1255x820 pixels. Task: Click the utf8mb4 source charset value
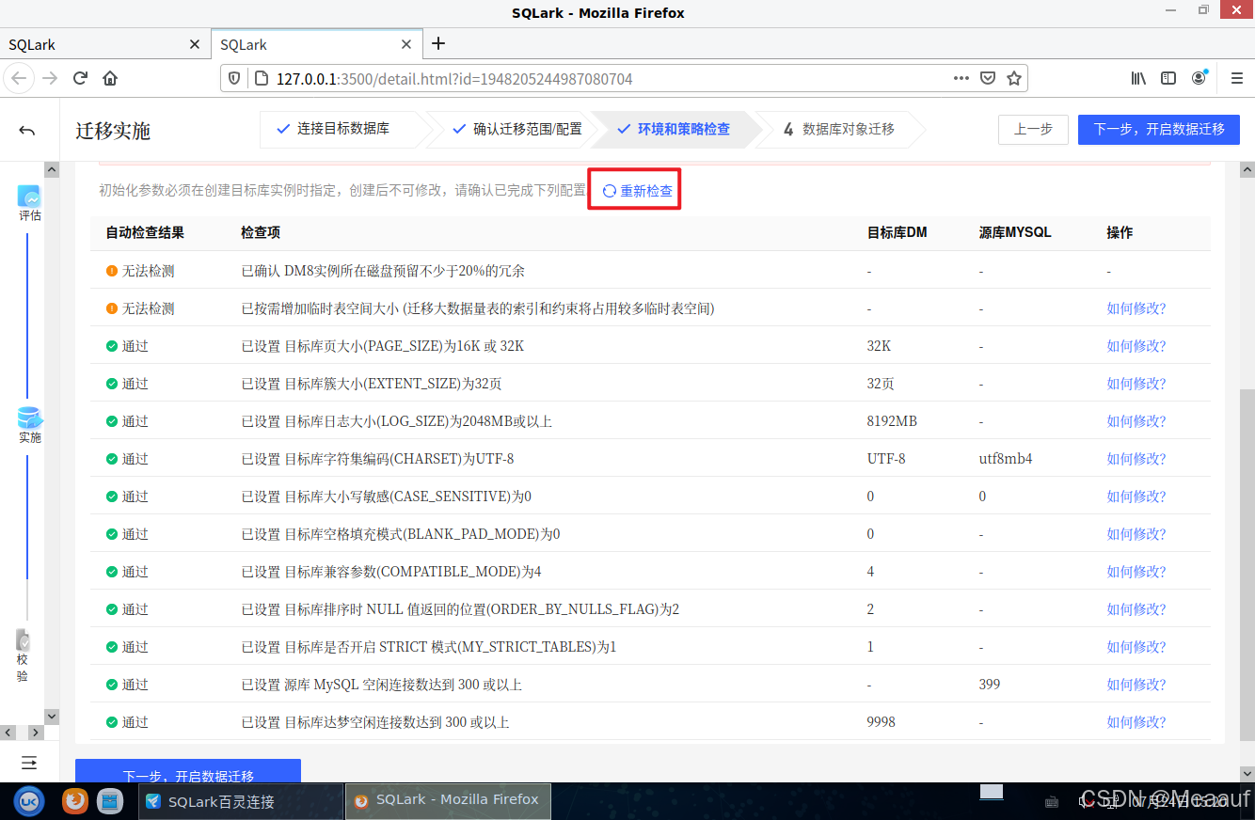[x=1007, y=459]
